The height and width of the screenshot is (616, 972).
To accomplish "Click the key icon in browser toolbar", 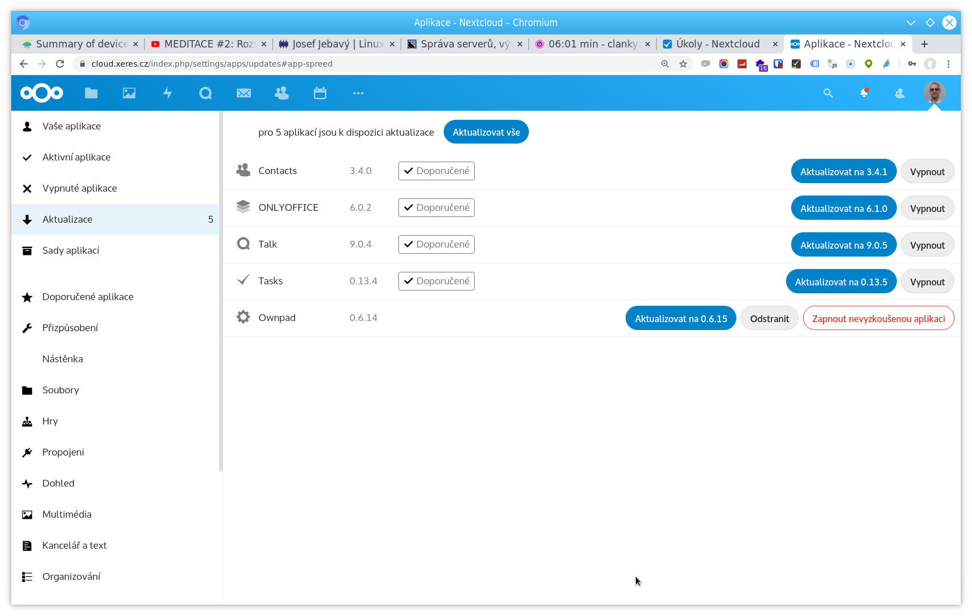I will coord(912,64).
